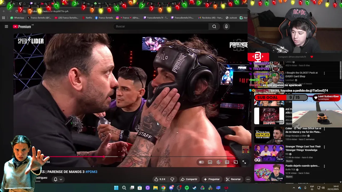Open Discord from the taskbar

171,188
